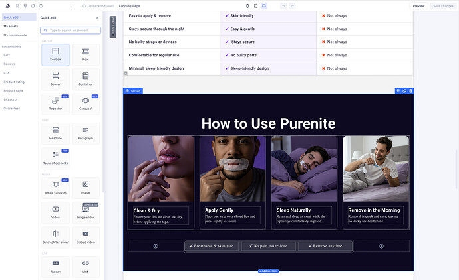
Task: Open the Checkout compositions category
Action: coord(11,100)
